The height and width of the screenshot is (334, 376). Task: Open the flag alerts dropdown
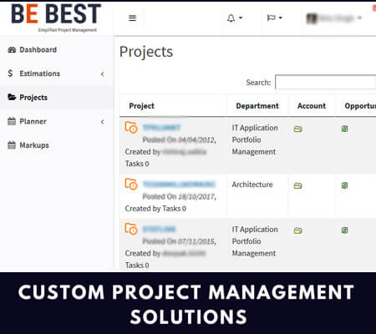(x=275, y=18)
